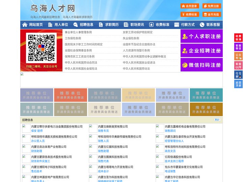
Task: Click the orange 推荐单位 banner in top row
Action: tap(71, 95)
